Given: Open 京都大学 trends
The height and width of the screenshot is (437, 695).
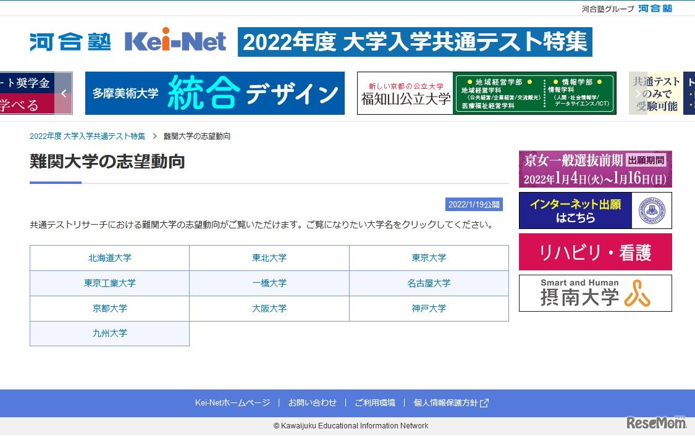Looking at the screenshot, I should tap(109, 309).
